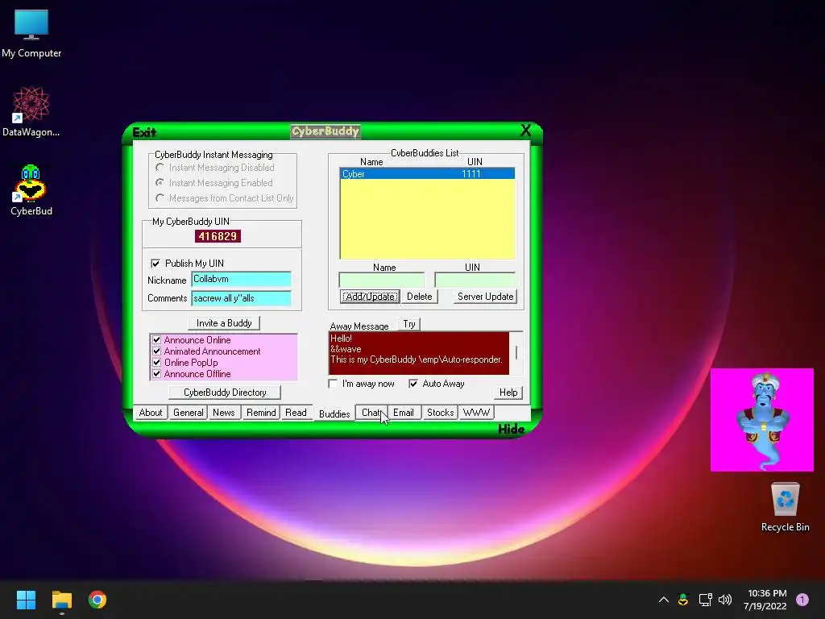Close CyberBuddy with the X
This screenshot has height=619, width=825.
coord(525,131)
